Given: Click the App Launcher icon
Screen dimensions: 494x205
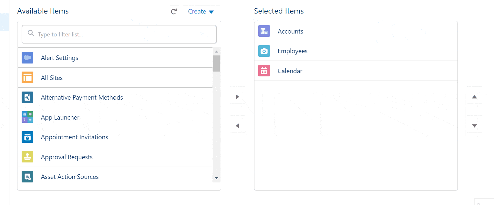Looking at the screenshot, I should click(27, 117).
